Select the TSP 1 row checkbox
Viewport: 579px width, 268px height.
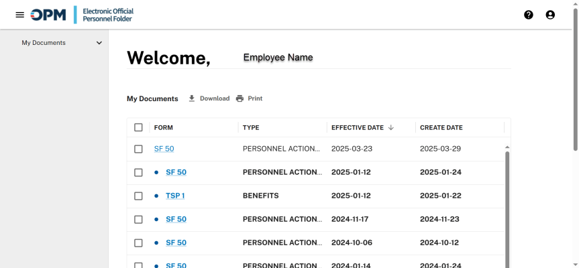pyautogui.click(x=138, y=196)
